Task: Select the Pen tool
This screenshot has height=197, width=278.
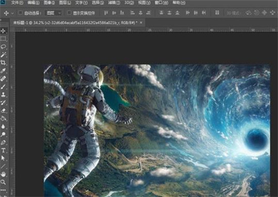Action: point(3,142)
